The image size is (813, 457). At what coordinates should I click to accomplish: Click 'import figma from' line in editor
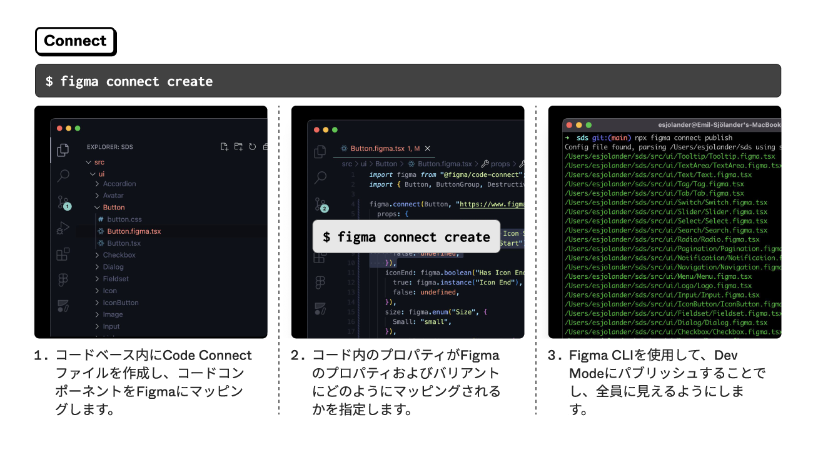(447, 174)
